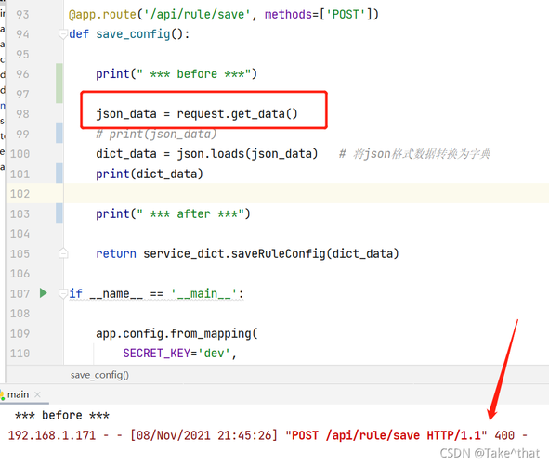Click line number 102 in gutter

[x=20, y=194]
